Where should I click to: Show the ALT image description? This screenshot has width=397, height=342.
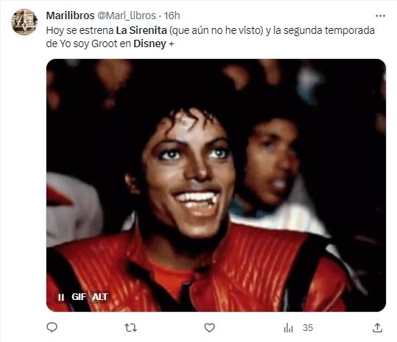click(100, 296)
